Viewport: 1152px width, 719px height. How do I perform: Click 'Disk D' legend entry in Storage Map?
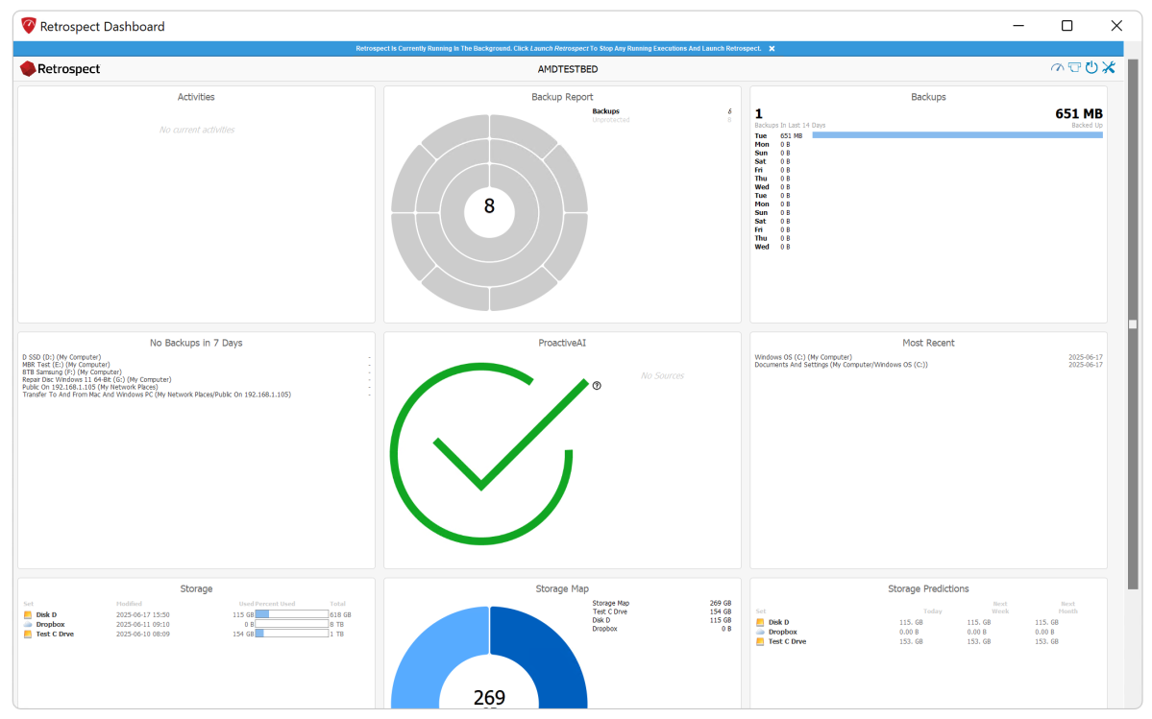coord(601,620)
